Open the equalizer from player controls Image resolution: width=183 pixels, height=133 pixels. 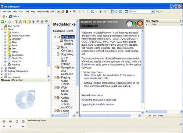[10, 121]
